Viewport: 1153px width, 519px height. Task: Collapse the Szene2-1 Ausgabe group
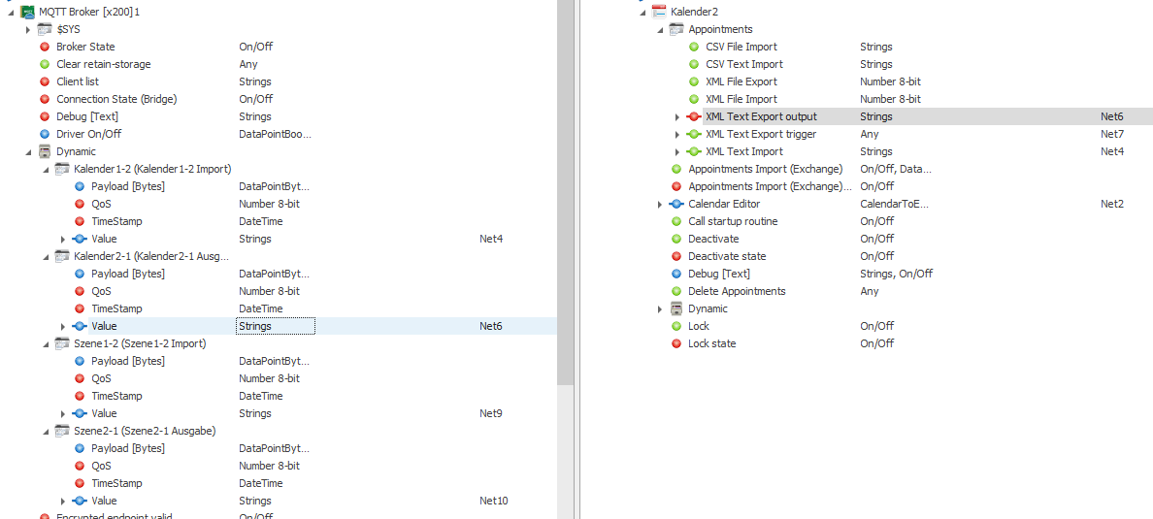point(46,432)
